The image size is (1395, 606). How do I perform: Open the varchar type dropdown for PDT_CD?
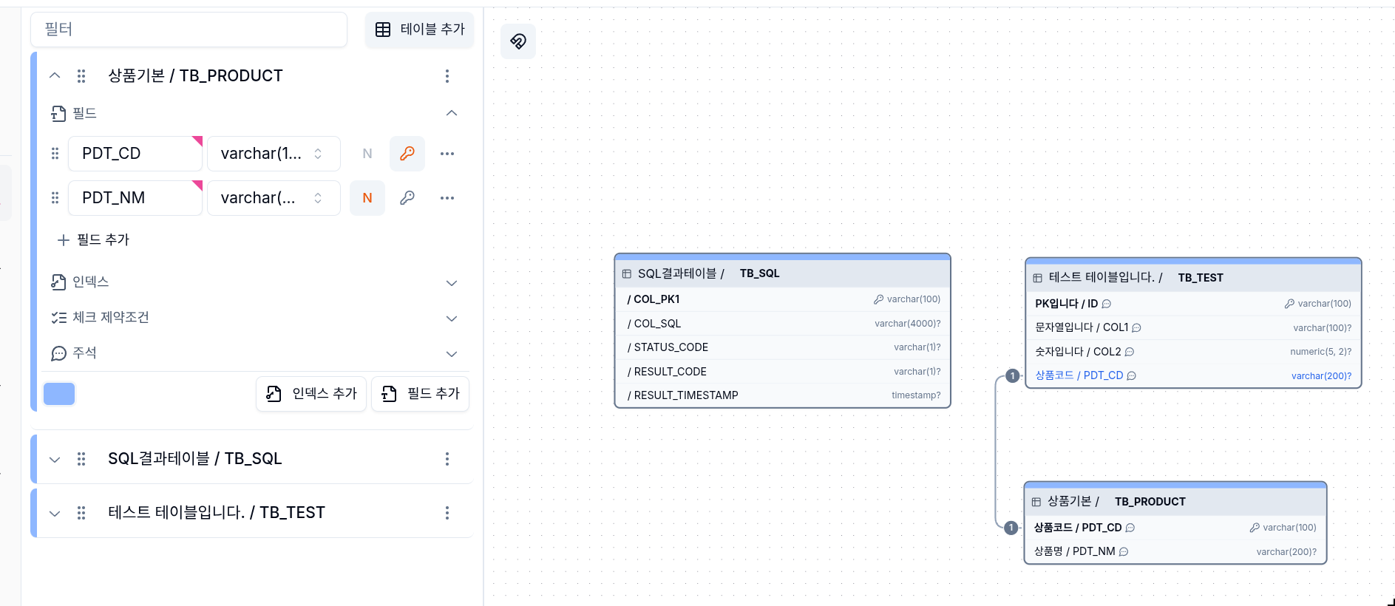pos(274,154)
